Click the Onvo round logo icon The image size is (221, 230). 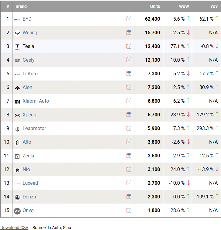pyautogui.click(x=17, y=211)
